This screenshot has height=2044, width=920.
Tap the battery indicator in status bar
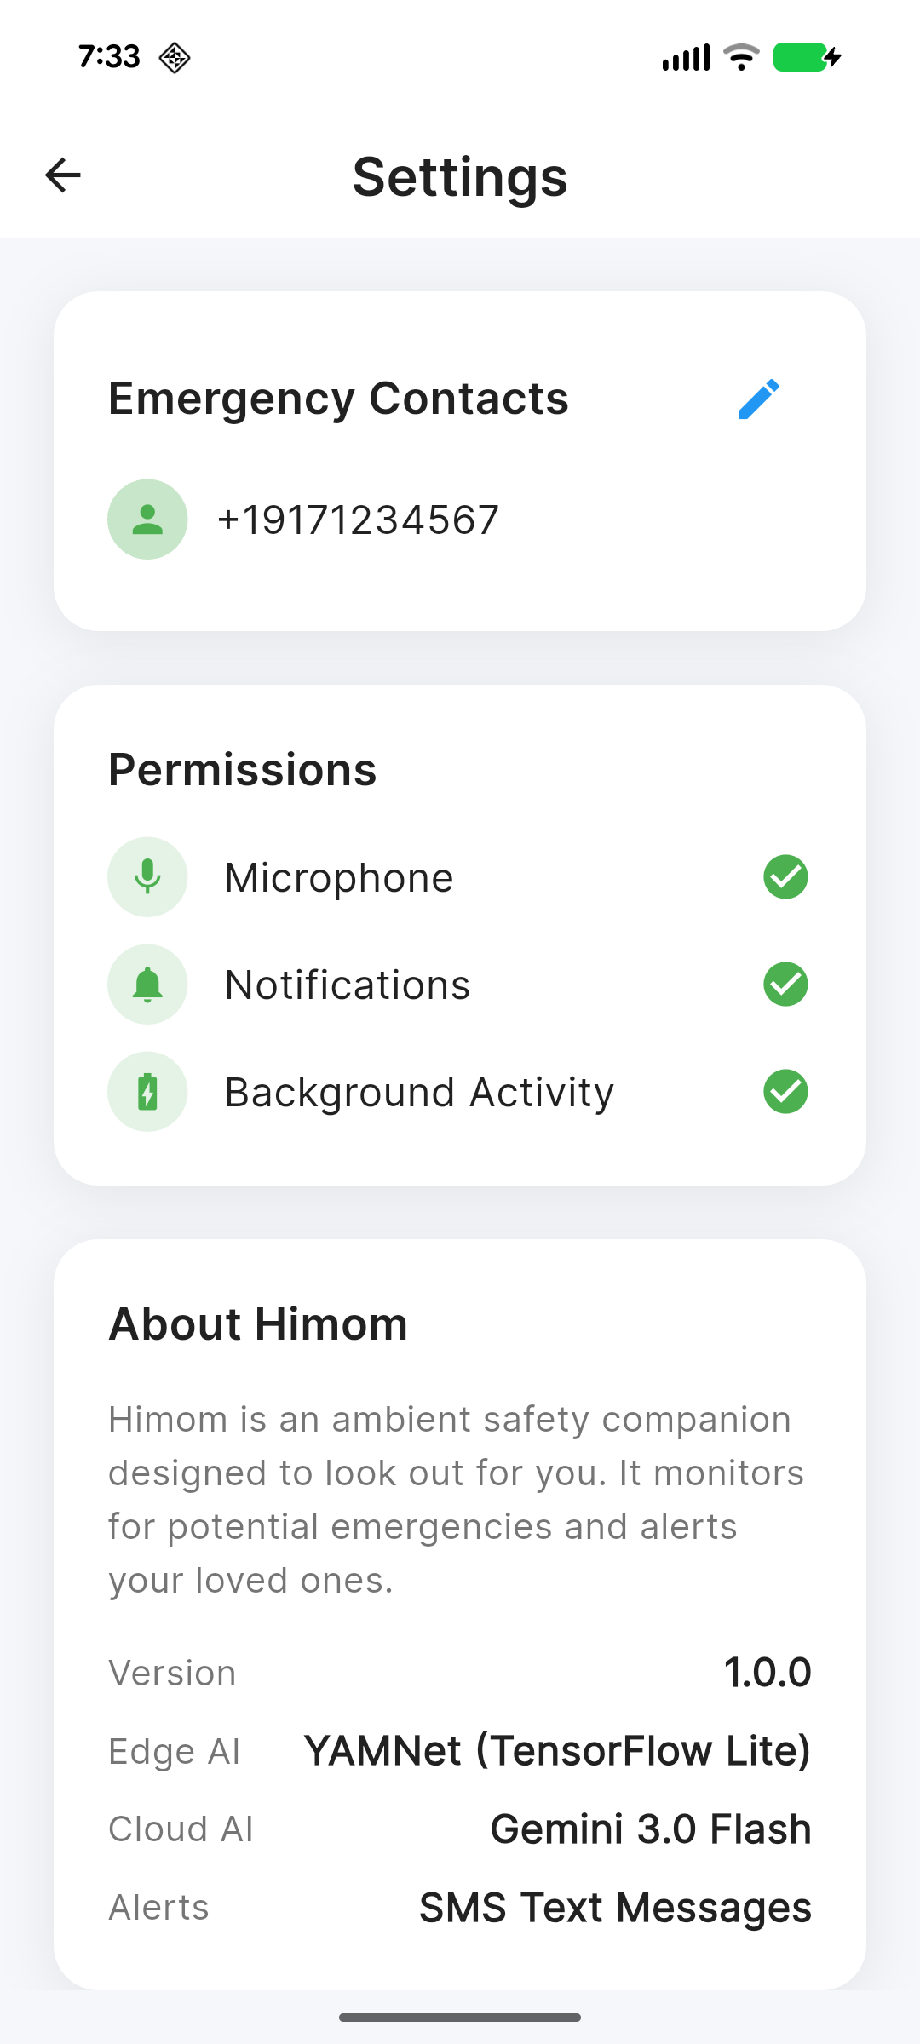(808, 57)
